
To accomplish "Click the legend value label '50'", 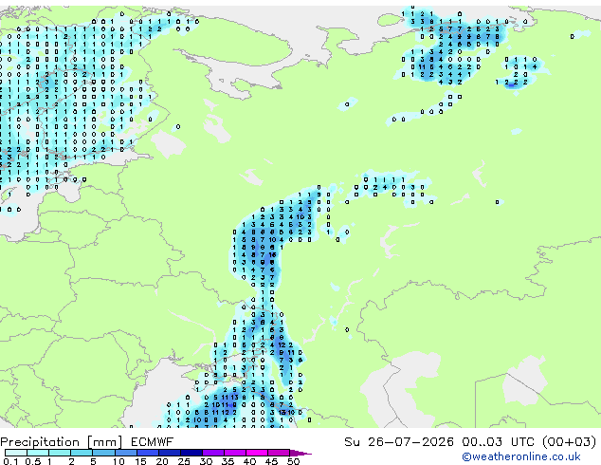I will pos(294,461).
